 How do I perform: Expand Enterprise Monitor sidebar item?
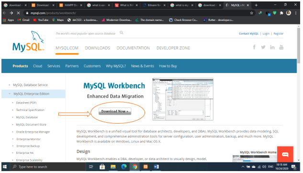tap(13, 139)
